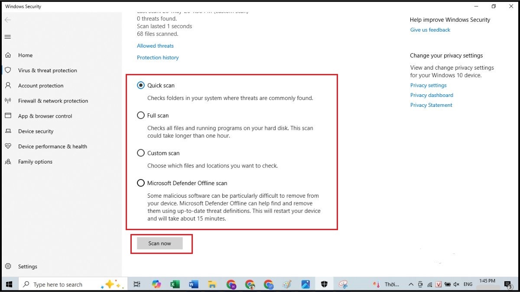520x292 pixels.
Task: Click the '0 threats found.' text
Action: pos(157,19)
